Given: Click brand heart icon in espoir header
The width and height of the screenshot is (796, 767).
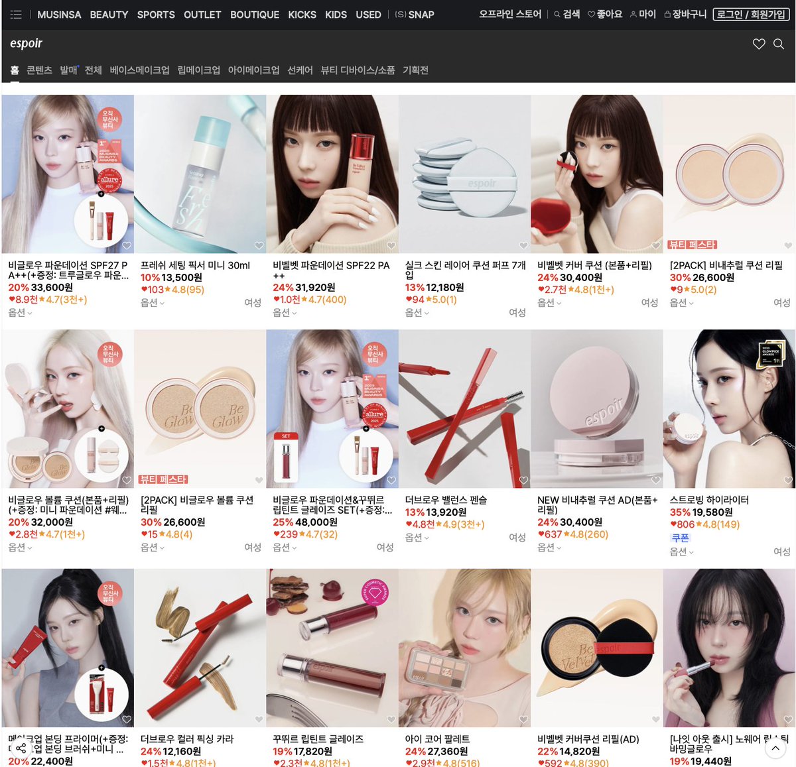Looking at the screenshot, I should [x=759, y=44].
